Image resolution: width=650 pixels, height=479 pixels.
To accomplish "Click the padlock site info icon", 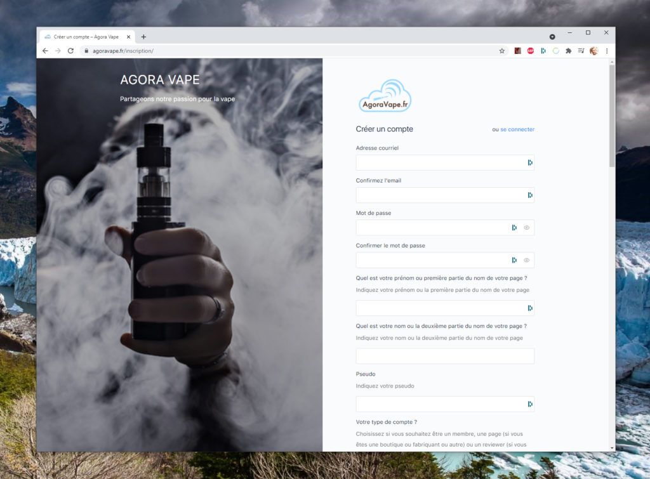I will pos(86,51).
